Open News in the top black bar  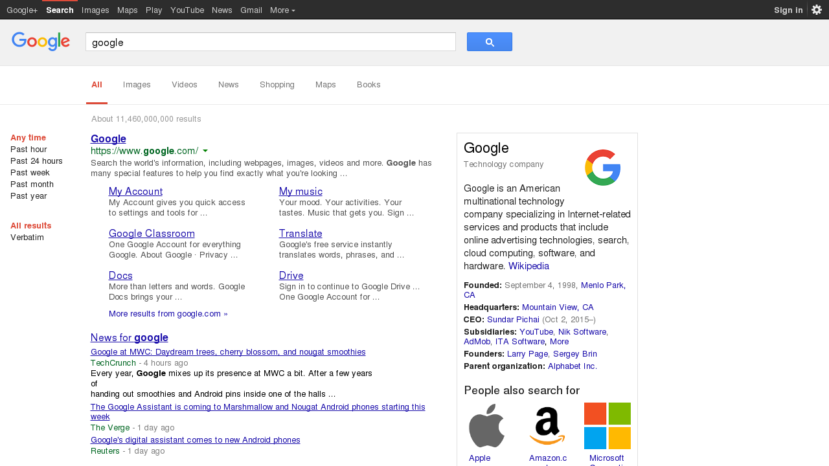[222, 10]
